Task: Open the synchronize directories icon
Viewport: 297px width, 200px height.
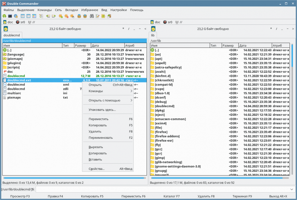Action: click(x=103, y=16)
